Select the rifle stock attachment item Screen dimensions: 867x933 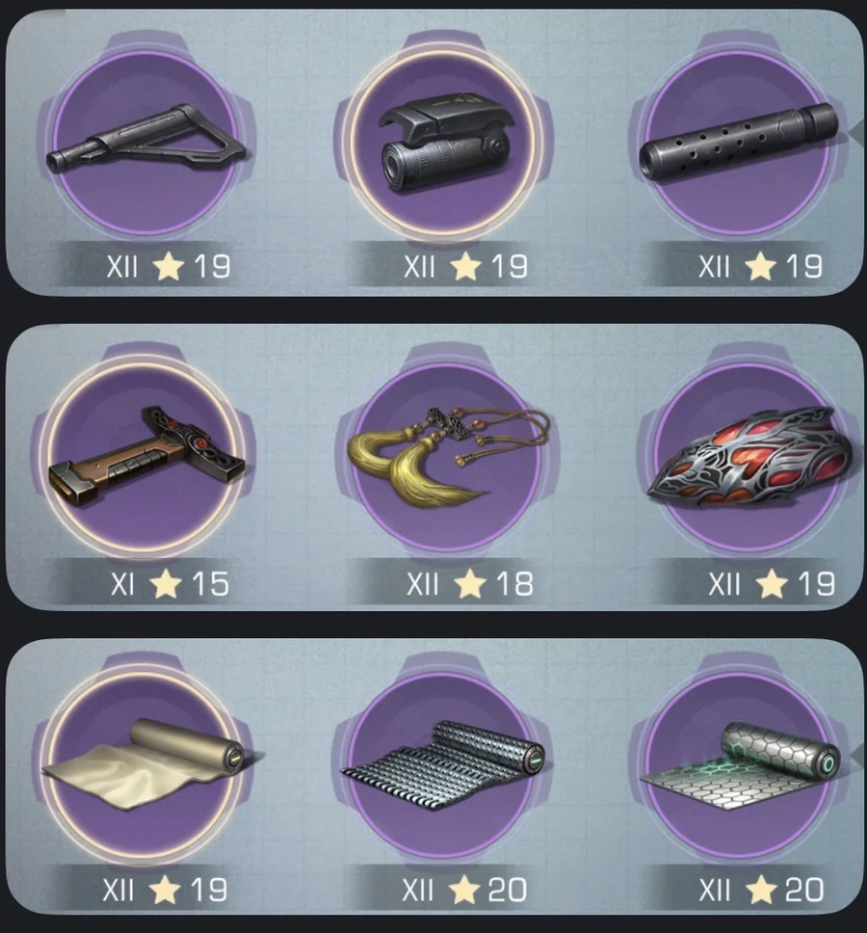[144, 142]
